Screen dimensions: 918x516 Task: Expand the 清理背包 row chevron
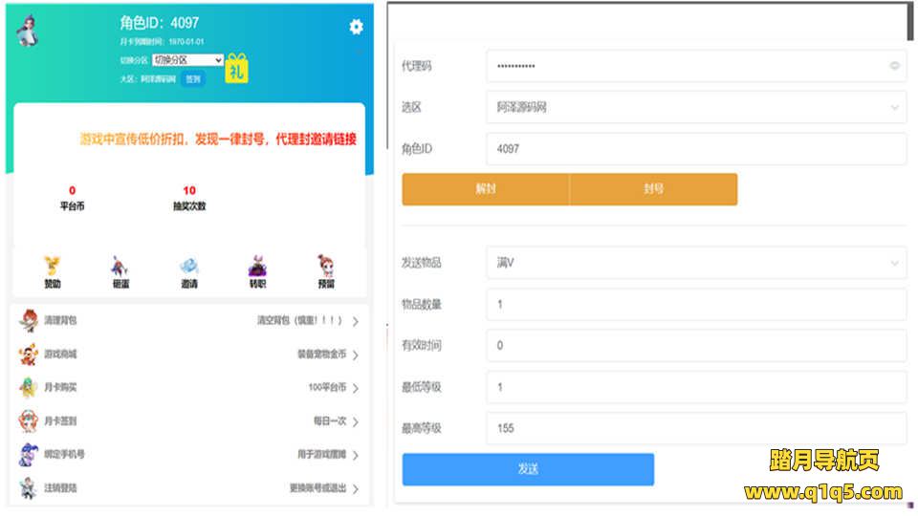[356, 322]
